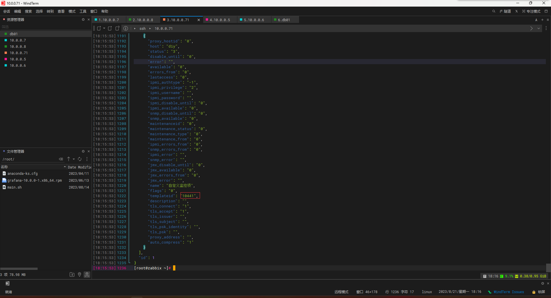Toggle the layout icon right of 专注模式
551x298 pixels.
click(x=546, y=11)
